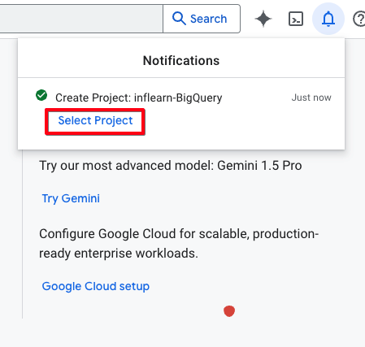Screen dimensions: 365x347
Task: Open the Google Cloud setup link
Action: point(96,286)
